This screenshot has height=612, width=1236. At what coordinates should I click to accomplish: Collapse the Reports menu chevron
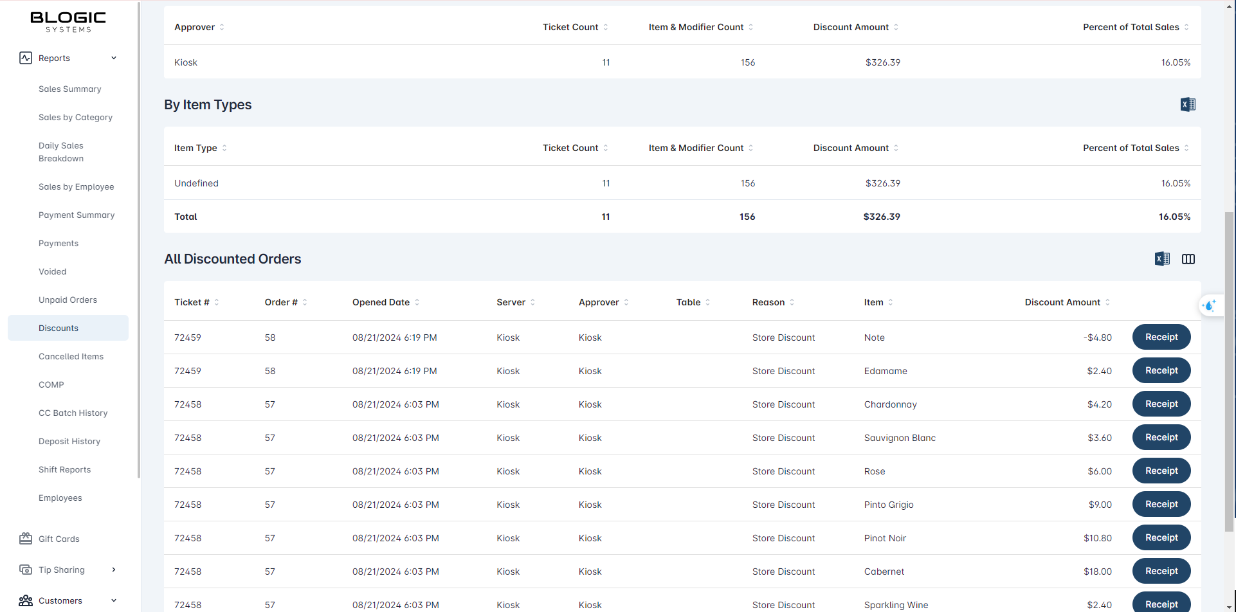(114, 58)
